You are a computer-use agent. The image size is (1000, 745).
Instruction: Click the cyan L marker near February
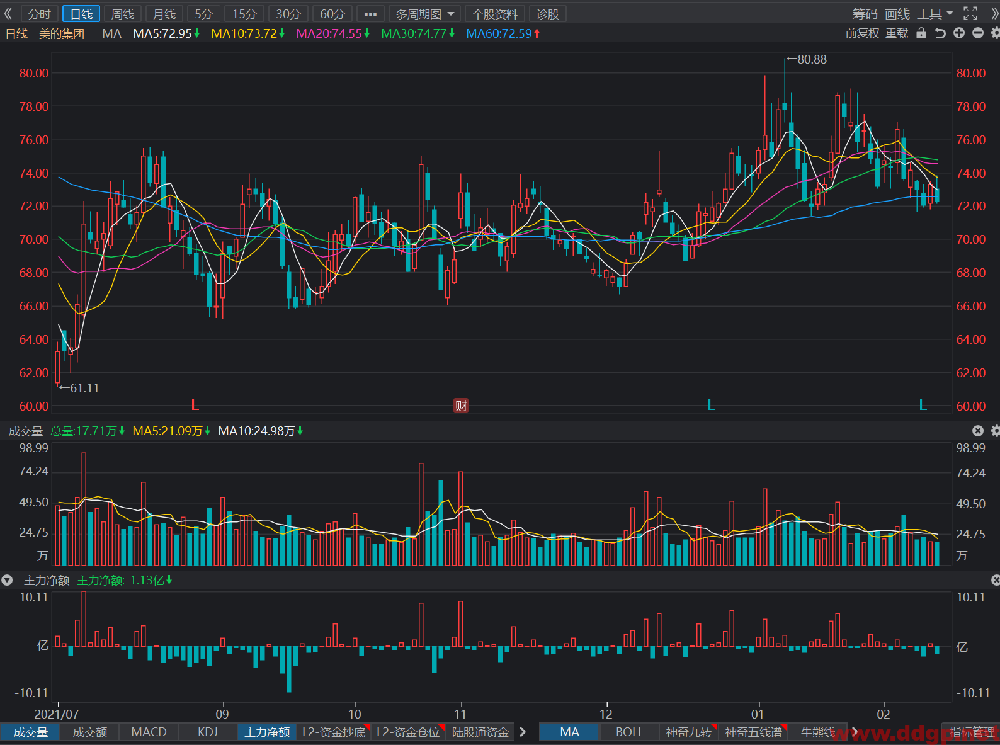[x=923, y=406]
